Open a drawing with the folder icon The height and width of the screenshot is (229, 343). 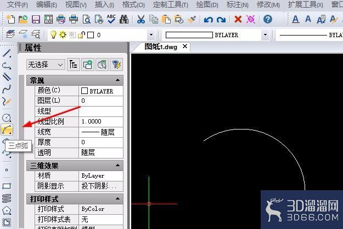(23, 19)
